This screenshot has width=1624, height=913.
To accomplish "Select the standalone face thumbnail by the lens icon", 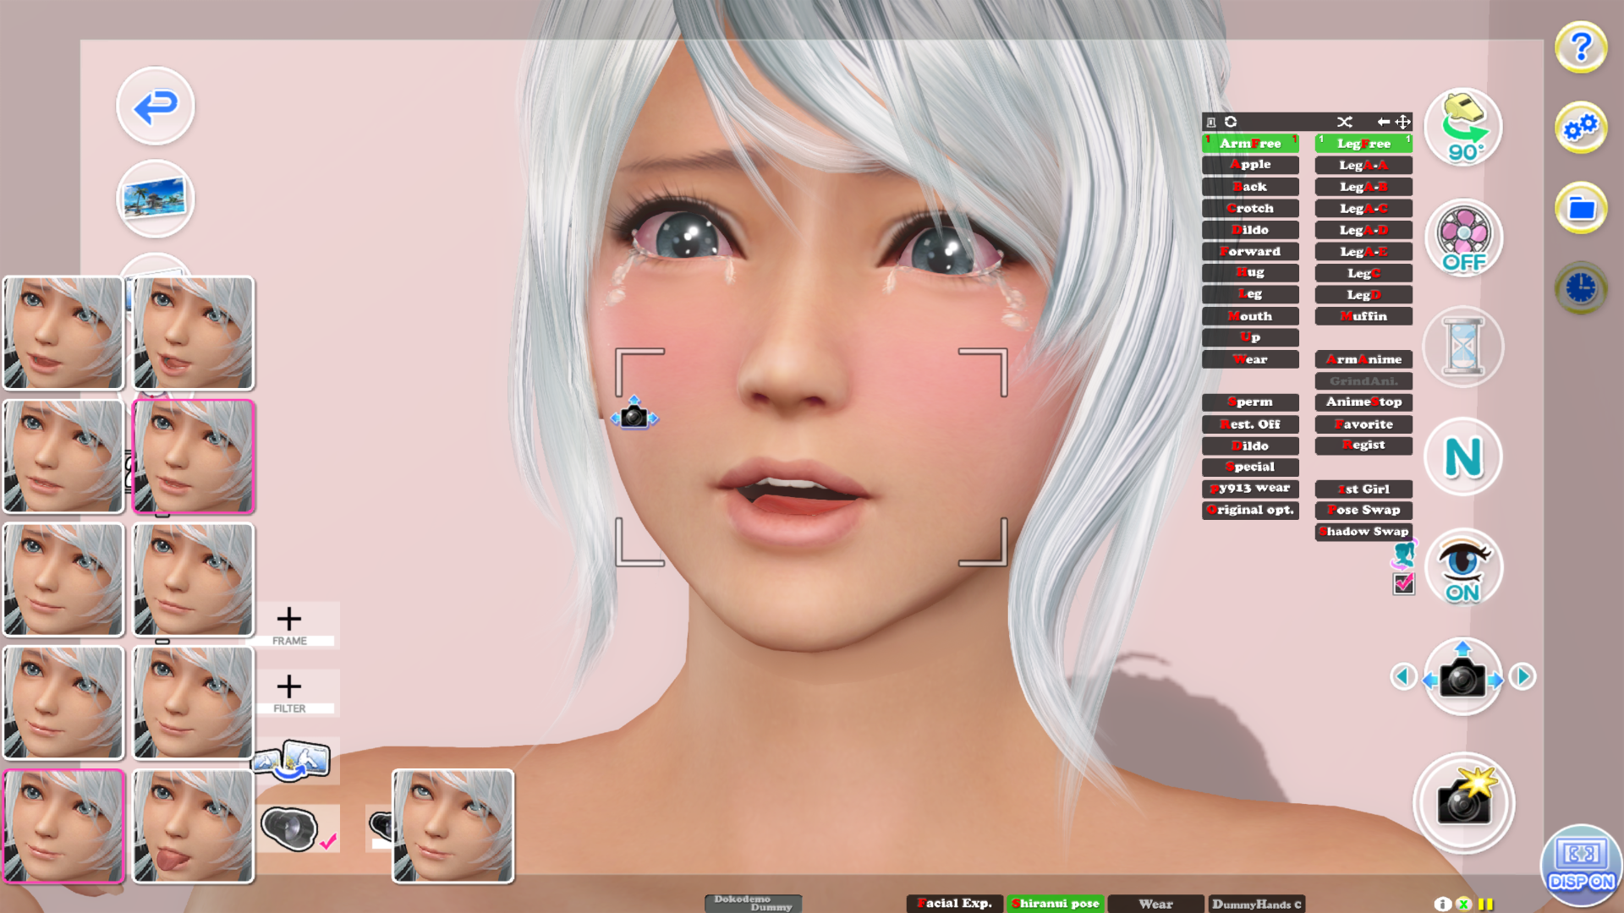I will tap(453, 827).
